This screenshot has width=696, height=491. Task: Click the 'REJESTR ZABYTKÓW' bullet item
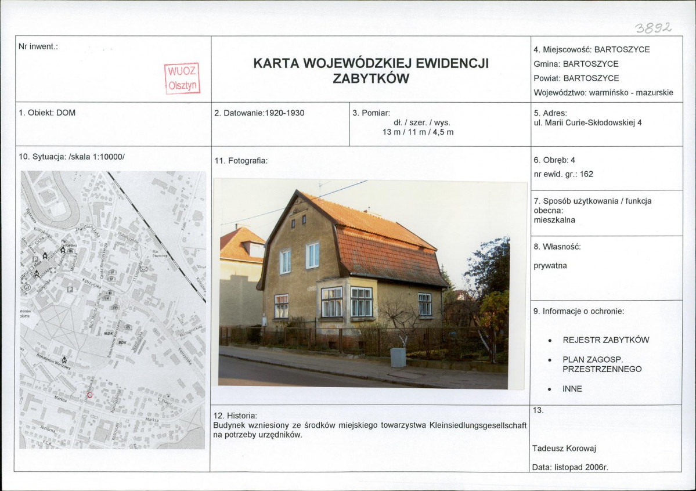point(606,340)
